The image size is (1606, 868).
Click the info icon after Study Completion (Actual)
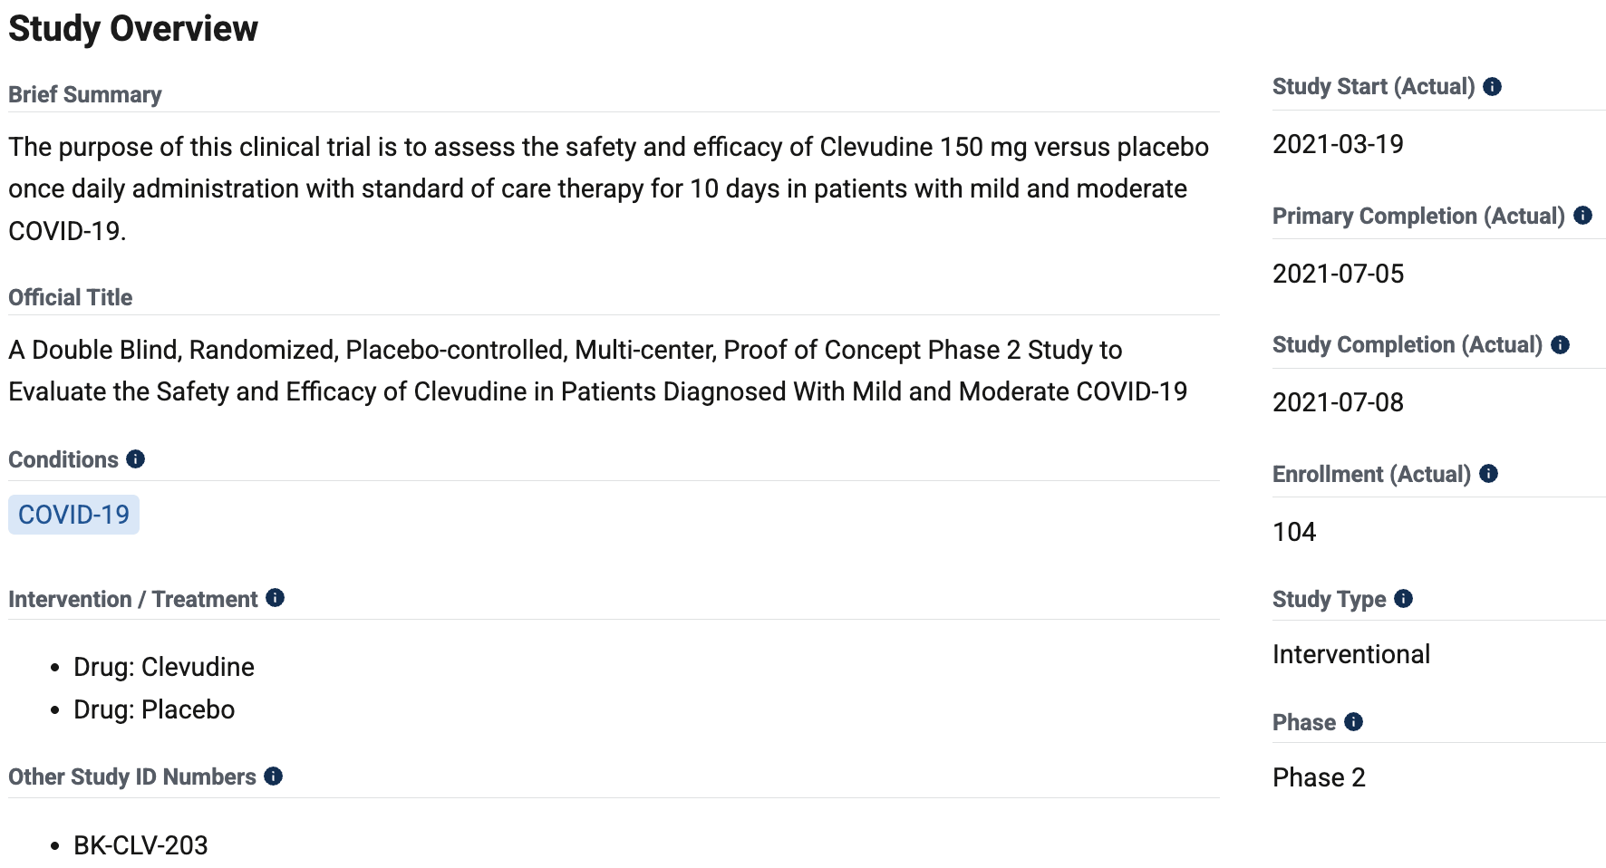1560,345
